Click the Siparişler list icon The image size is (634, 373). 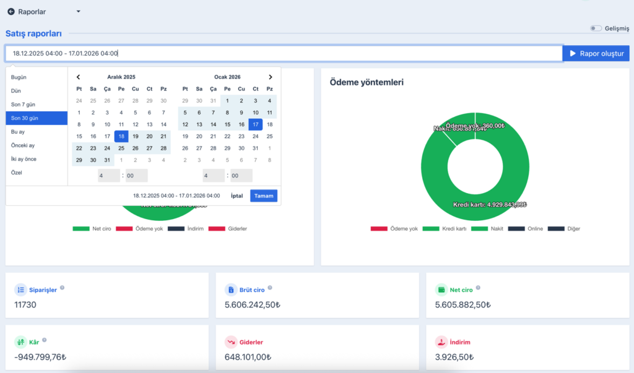point(20,289)
